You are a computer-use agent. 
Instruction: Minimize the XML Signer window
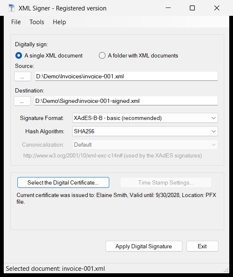coord(168,8)
